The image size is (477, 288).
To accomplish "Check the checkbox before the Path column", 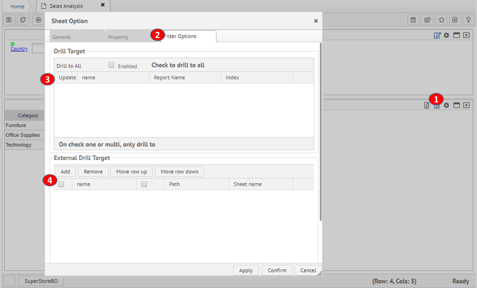I will tap(144, 184).
